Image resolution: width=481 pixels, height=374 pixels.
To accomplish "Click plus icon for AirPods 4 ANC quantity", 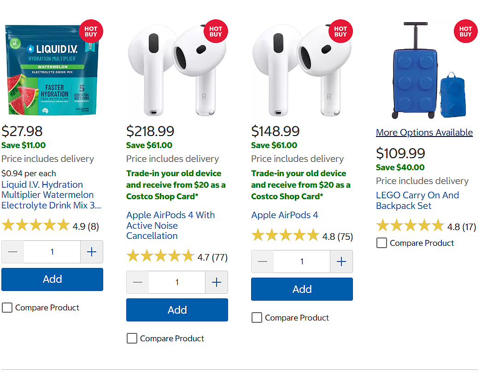I will [x=217, y=282].
